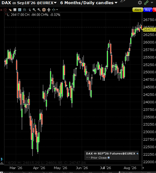Click the 25000 price axis label
This screenshot has height=173, width=156.
[149, 72]
